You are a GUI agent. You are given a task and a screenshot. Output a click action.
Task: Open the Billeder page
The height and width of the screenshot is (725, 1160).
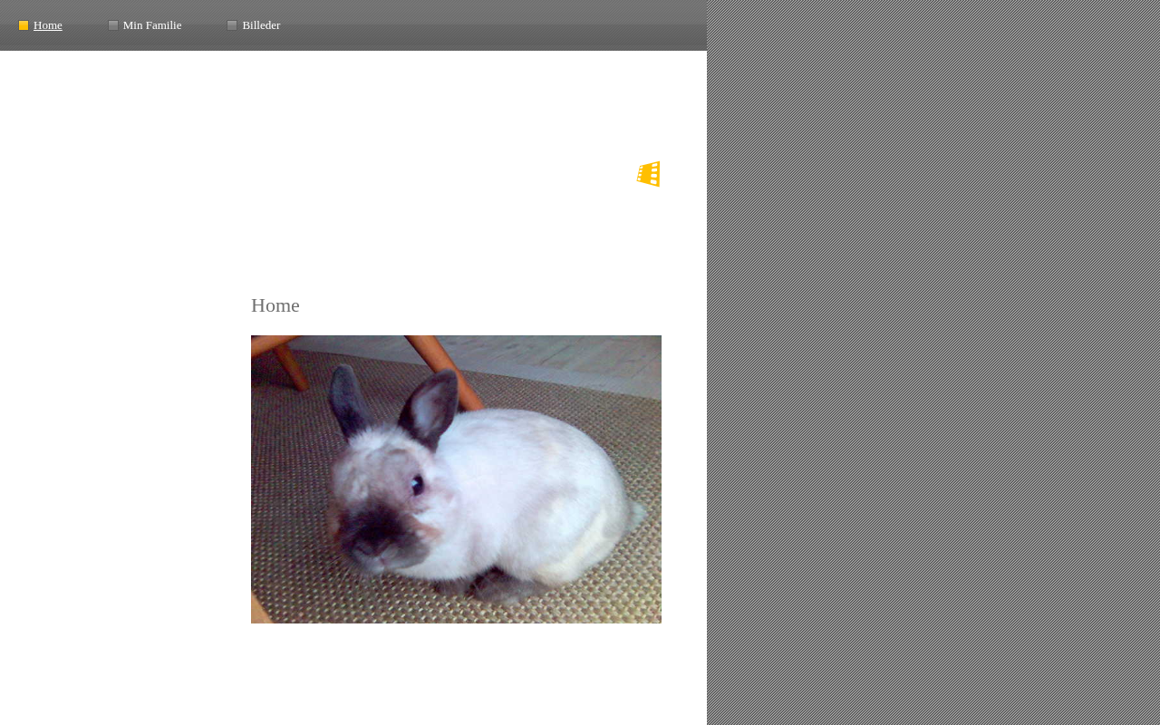[261, 25]
